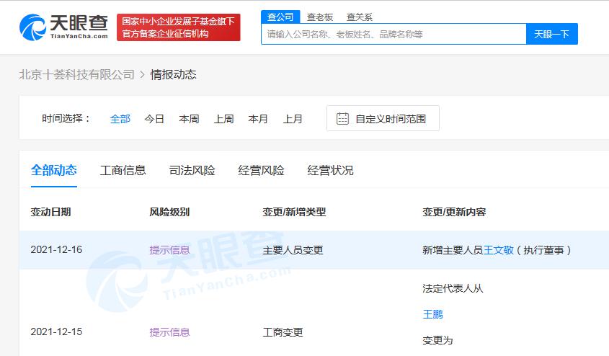Filter time by 本月
609x356 pixels.
tap(258, 119)
